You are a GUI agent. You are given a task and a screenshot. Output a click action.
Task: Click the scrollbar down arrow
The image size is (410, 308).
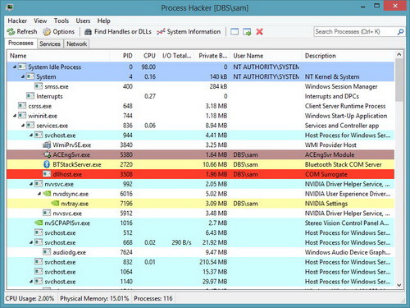[x=399, y=285]
